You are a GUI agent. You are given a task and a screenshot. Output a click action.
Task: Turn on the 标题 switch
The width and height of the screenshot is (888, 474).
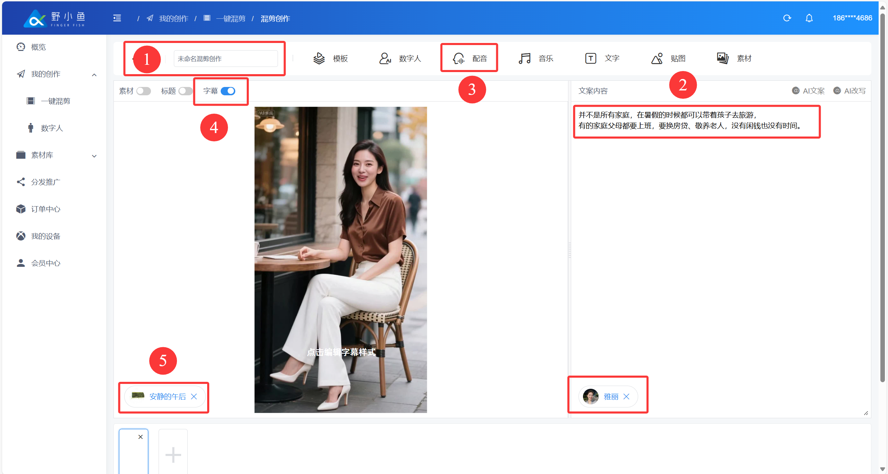(185, 91)
